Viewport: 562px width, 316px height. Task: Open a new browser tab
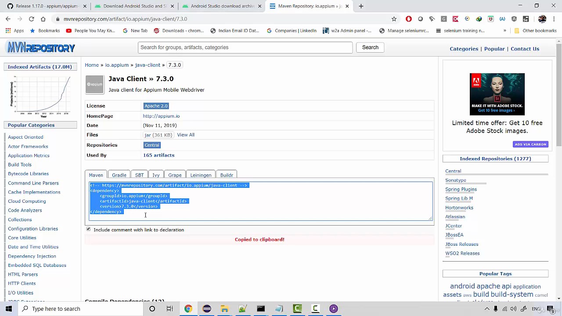point(361,6)
